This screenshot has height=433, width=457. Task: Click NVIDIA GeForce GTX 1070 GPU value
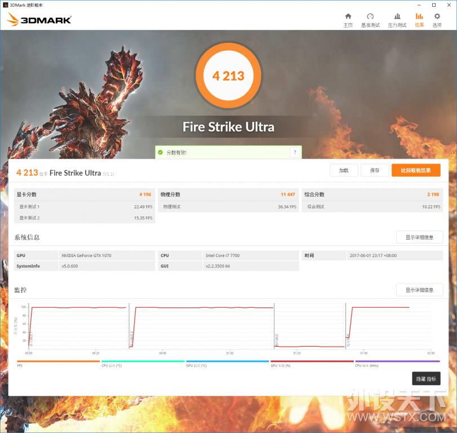pyautogui.click(x=87, y=255)
